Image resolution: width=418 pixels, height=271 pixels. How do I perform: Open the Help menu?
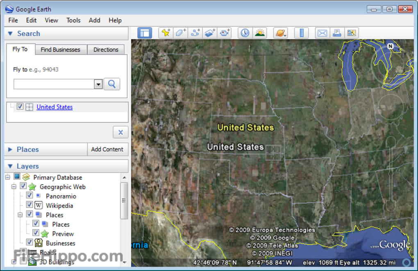pyautogui.click(x=115, y=20)
